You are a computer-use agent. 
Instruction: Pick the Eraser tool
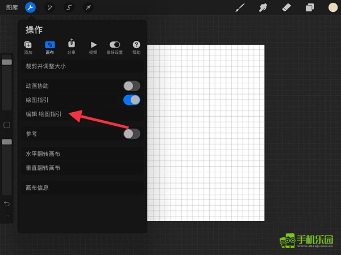click(286, 7)
